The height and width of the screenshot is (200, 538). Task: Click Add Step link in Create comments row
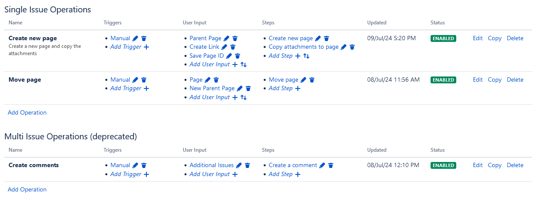coord(281,174)
